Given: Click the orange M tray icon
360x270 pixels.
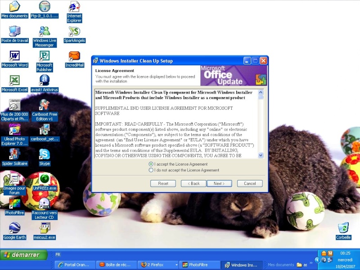Looking at the screenshot, I should click(x=330, y=253).
